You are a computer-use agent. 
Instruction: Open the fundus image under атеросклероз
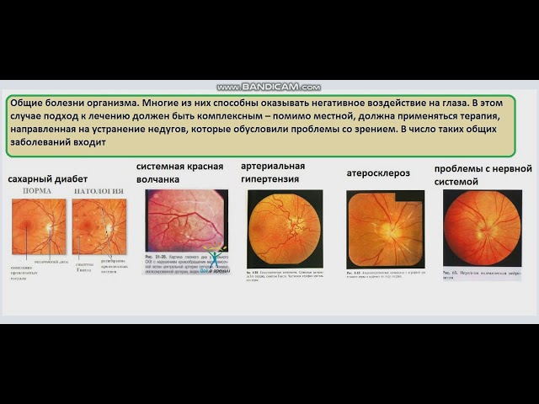click(386, 230)
